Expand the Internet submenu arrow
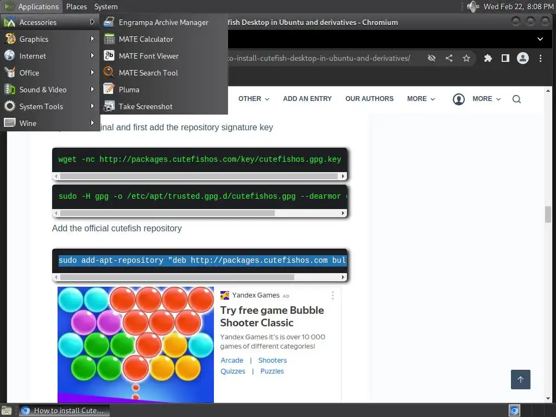The image size is (556, 417). 92,55
